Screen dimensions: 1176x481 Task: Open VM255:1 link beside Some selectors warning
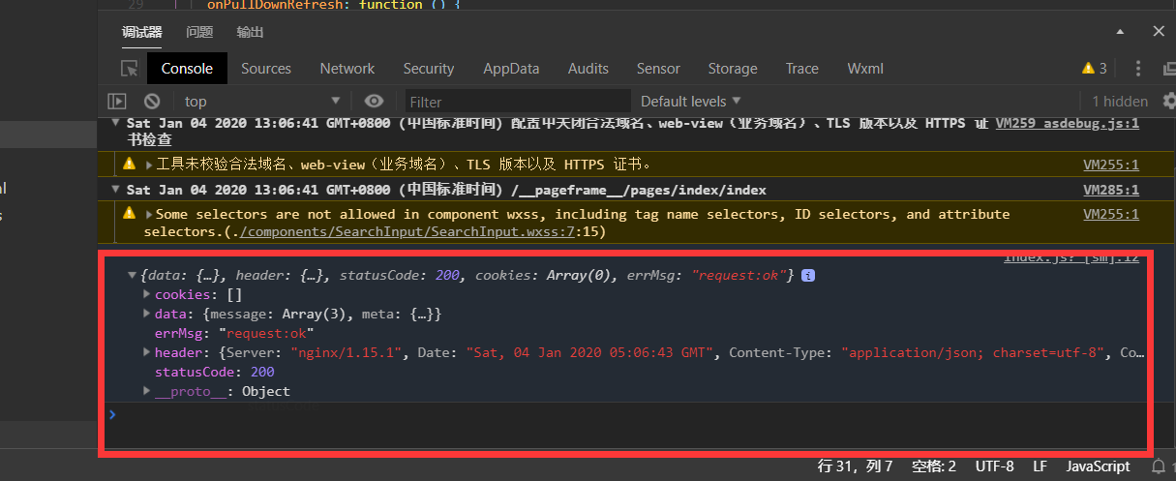[1111, 214]
